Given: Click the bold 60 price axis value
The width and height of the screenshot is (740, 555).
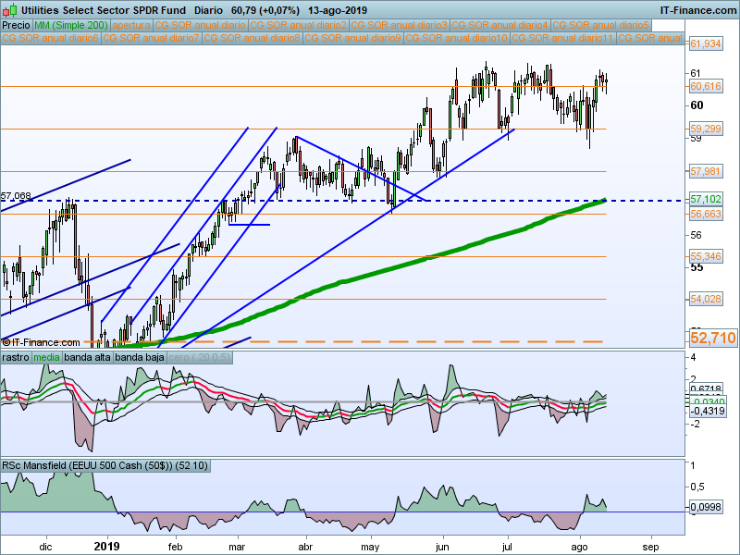Looking at the screenshot, I should 697,105.
